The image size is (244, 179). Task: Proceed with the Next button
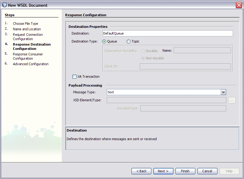coord(163,171)
